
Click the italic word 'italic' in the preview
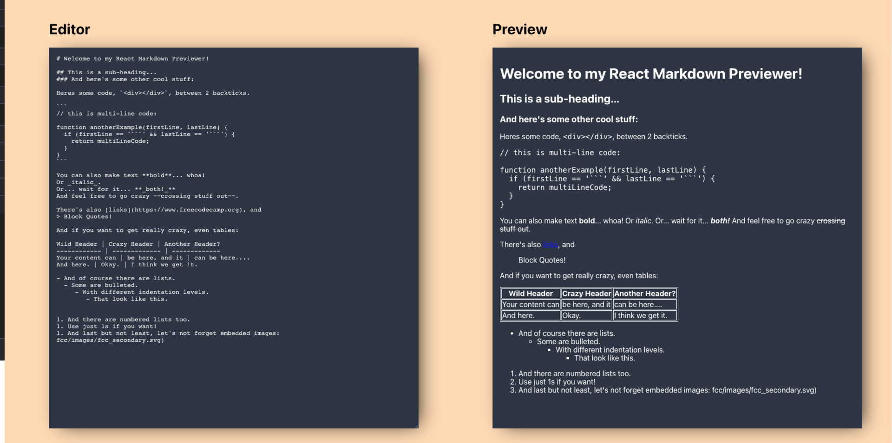(x=643, y=221)
